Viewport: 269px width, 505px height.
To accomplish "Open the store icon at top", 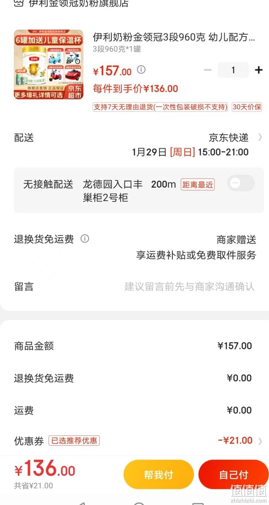I will click(x=19, y=3).
